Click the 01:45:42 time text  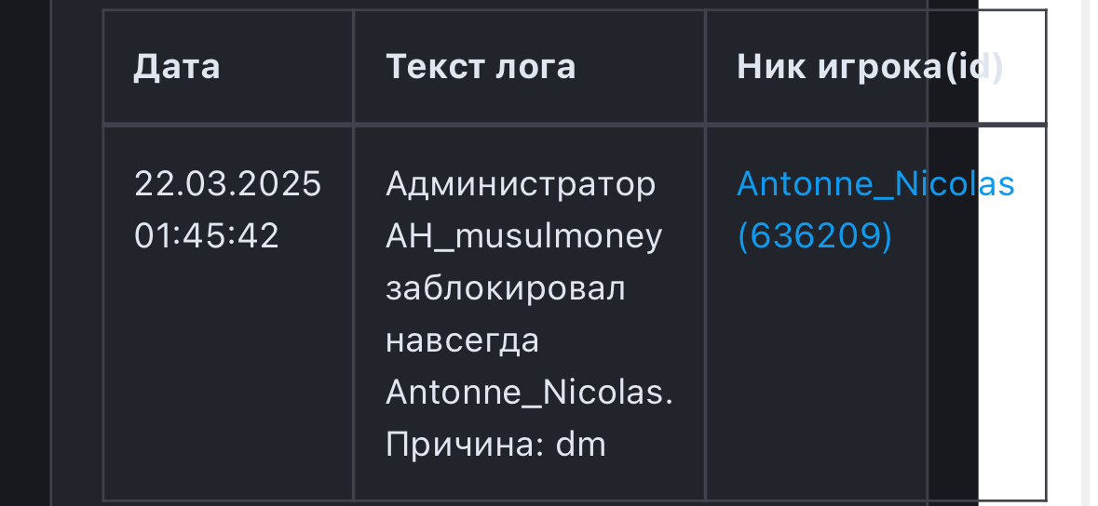(x=207, y=236)
